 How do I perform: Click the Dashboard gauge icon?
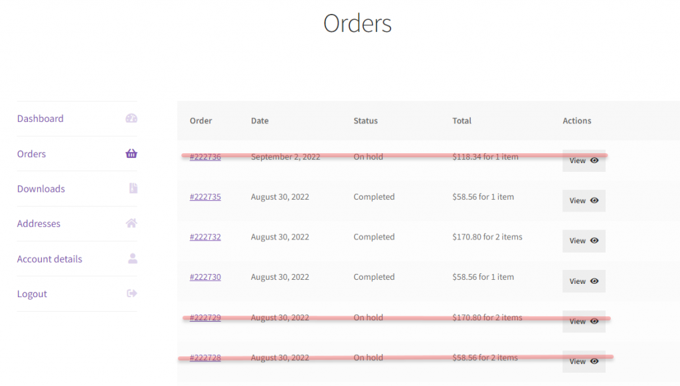(131, 118)
